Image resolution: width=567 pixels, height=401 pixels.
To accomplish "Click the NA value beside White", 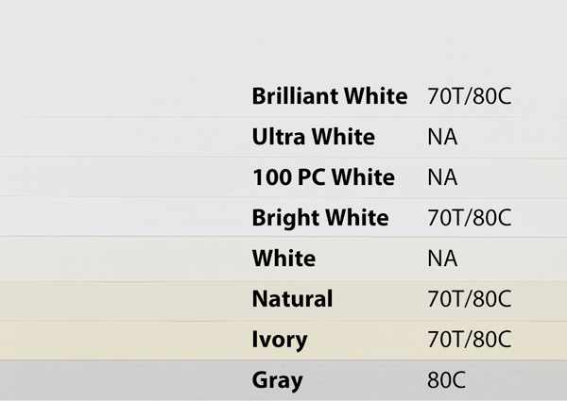I will coord(442,259).
